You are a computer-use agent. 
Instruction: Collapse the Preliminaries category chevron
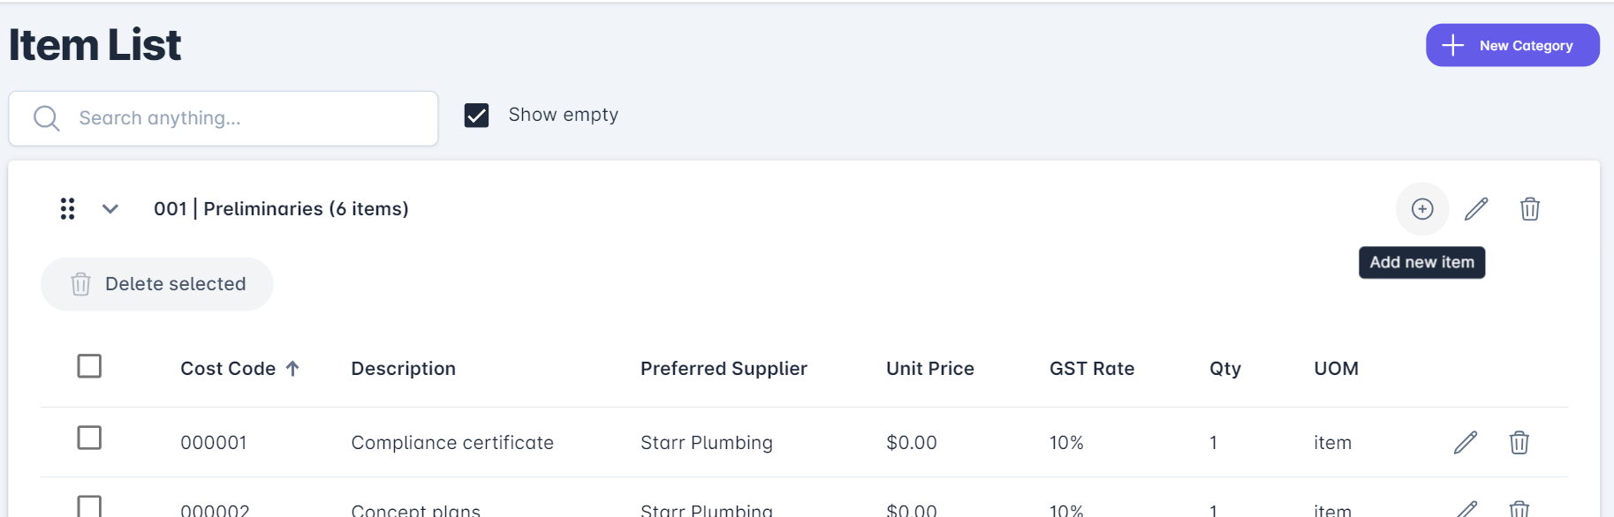tap(110, 209)
